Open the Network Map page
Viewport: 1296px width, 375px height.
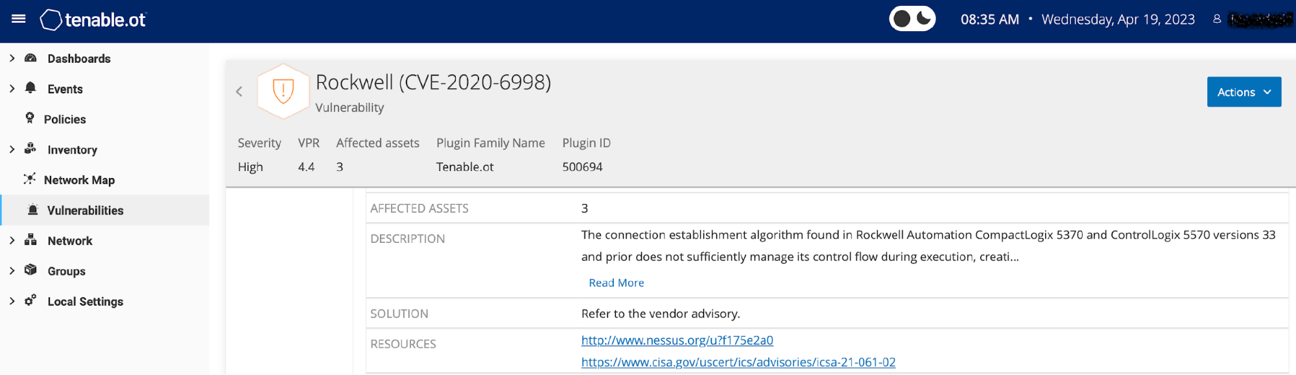(79, 180)
